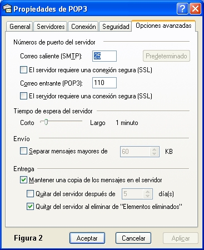Close the Propiedades de POP3 dialog

click(x=195, y=8)
